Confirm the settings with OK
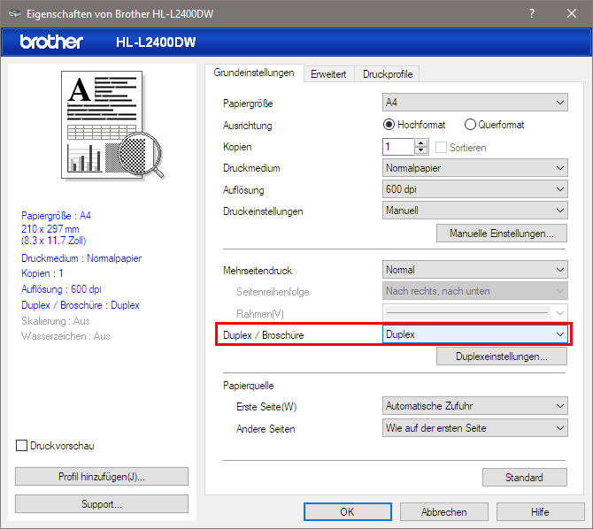The image size is (593, 529). (348, 511)
